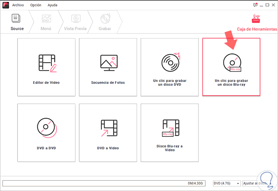
Task: Open the Ayuda menu
Action: 52,5
